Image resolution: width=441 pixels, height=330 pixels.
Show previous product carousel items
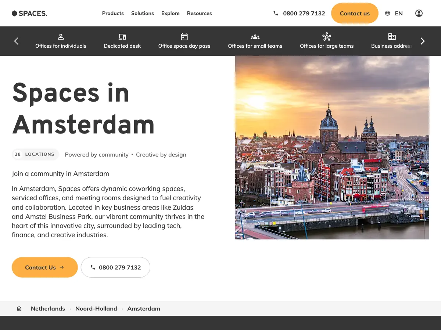coord(16,41)
